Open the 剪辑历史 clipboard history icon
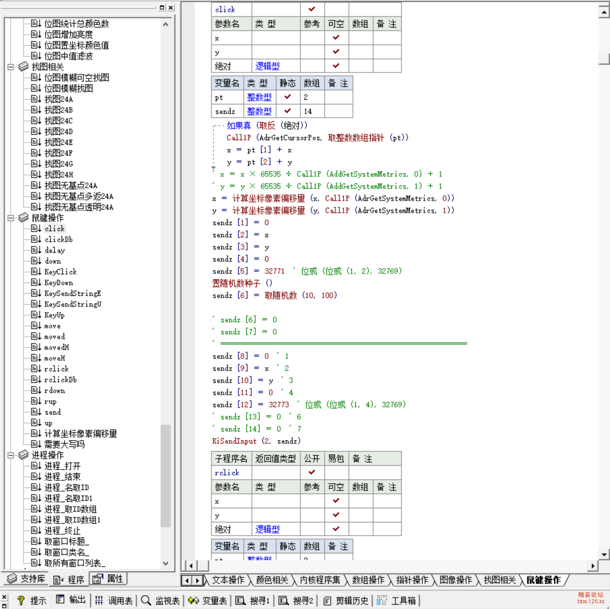 pyautogui.click(x=327, y=600)
